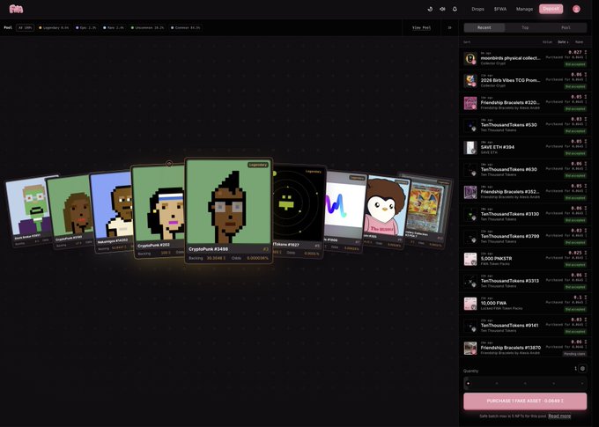Click the pink Deposit button
This screenshot has width=599, height=427.
point(551,9)
